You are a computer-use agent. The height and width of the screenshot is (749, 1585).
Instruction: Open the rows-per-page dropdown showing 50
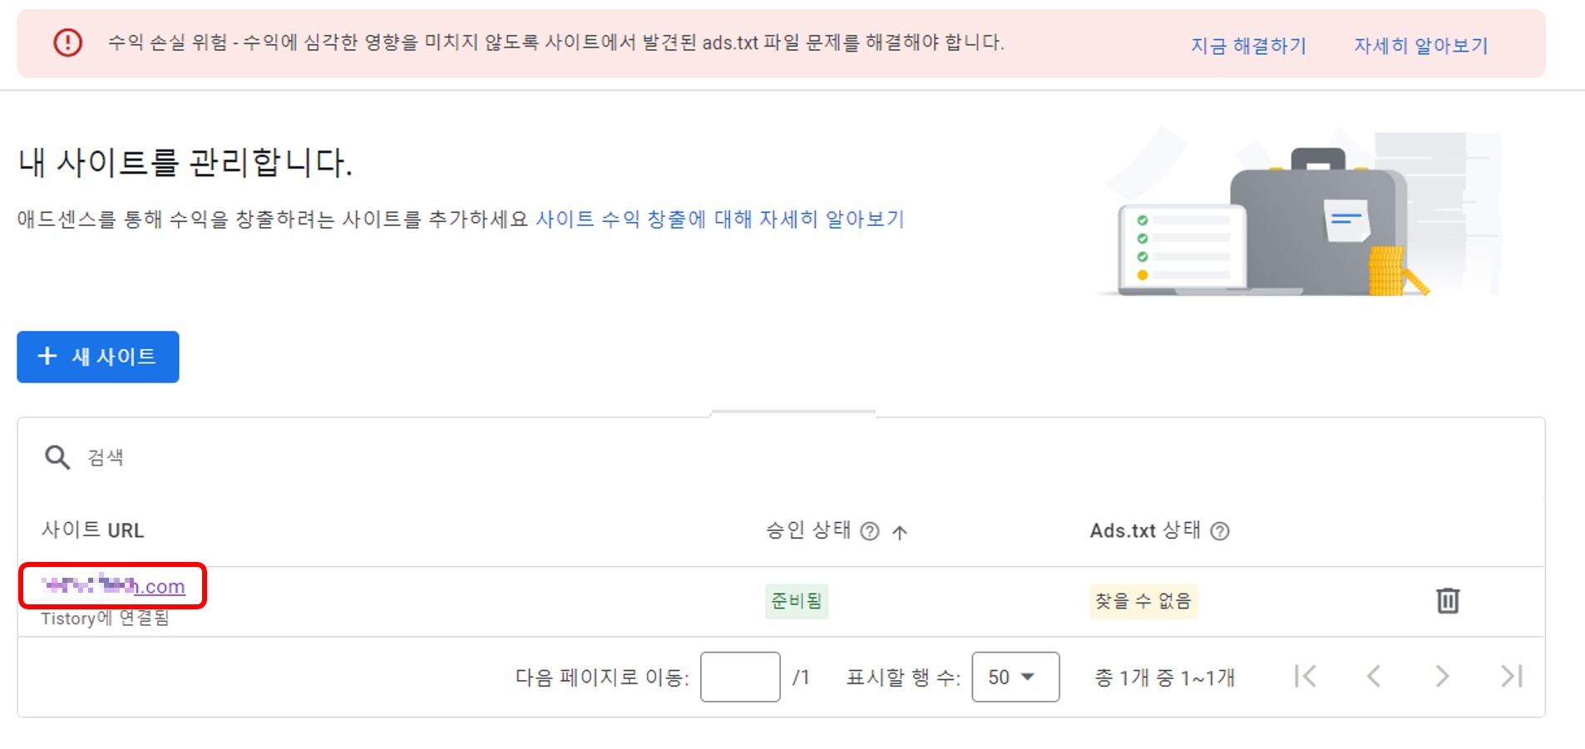point(1015,677)
